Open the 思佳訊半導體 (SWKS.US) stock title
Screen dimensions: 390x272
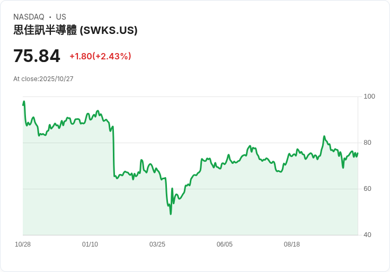[75, 30]
